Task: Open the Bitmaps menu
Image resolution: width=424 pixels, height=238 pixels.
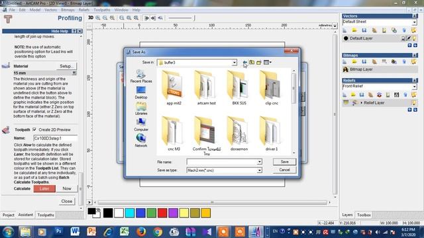Action: (x=68, y=10)
